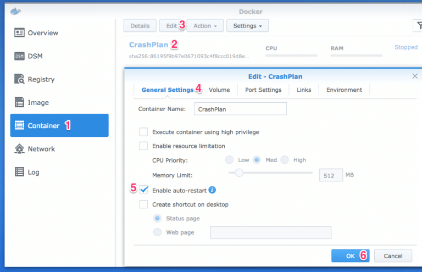
Task: Select Med CPU priority radio
Action: 257,160
